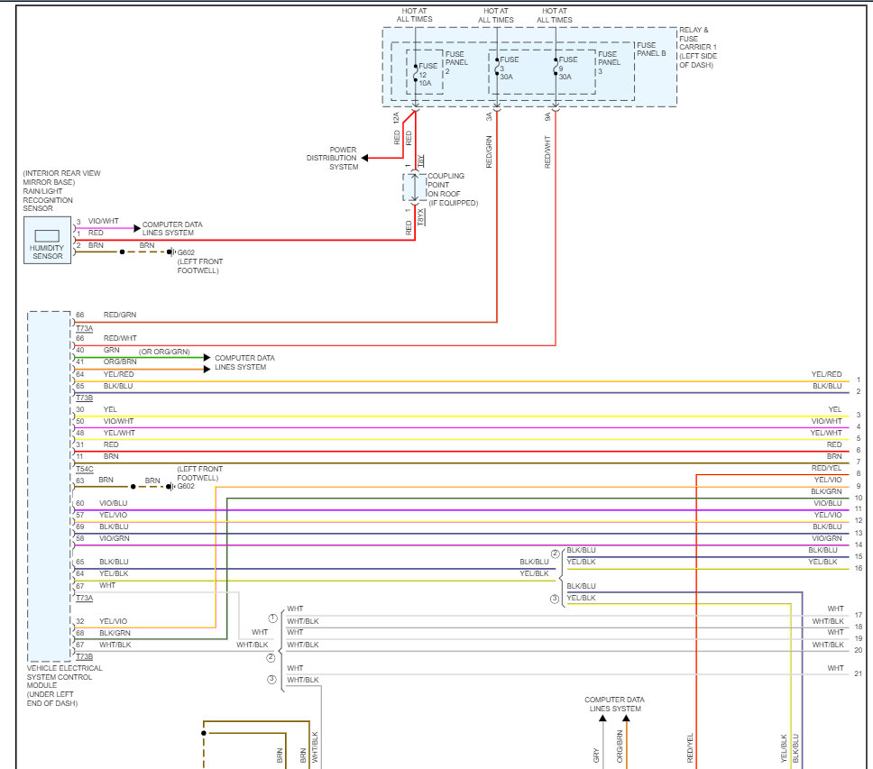Click the RED/GRN label at pin 66
This screenshot has height=769, width=873.
click(119, 315)
